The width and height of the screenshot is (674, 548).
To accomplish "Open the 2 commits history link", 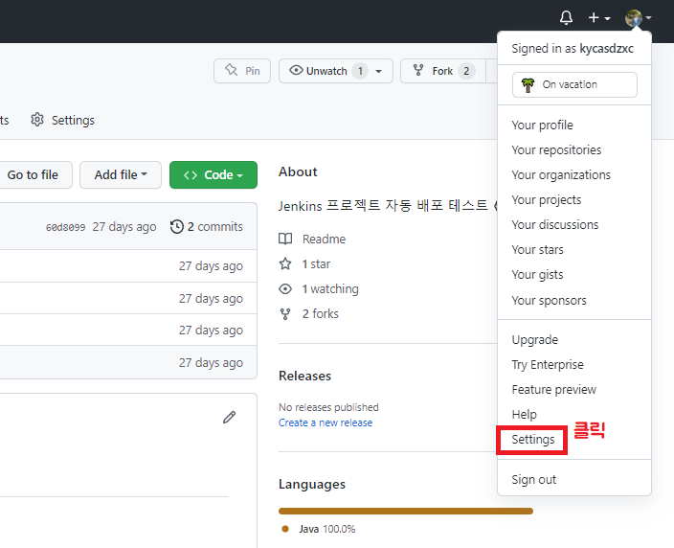I will pos(207,227).
